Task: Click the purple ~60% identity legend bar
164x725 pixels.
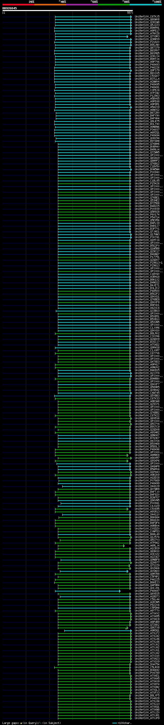Action: pyautogui.click(x=82, y=5)
